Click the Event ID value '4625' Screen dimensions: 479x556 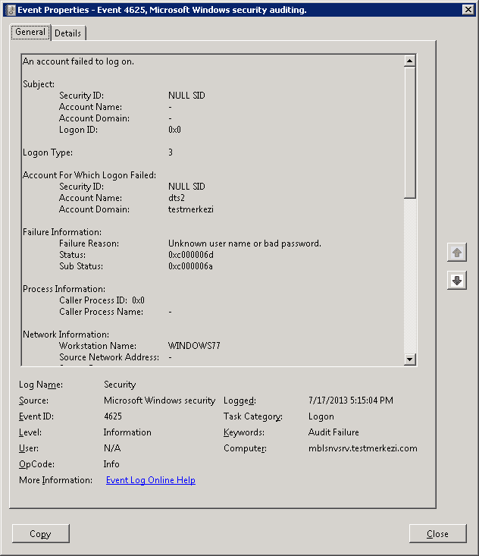coord(113,416)
